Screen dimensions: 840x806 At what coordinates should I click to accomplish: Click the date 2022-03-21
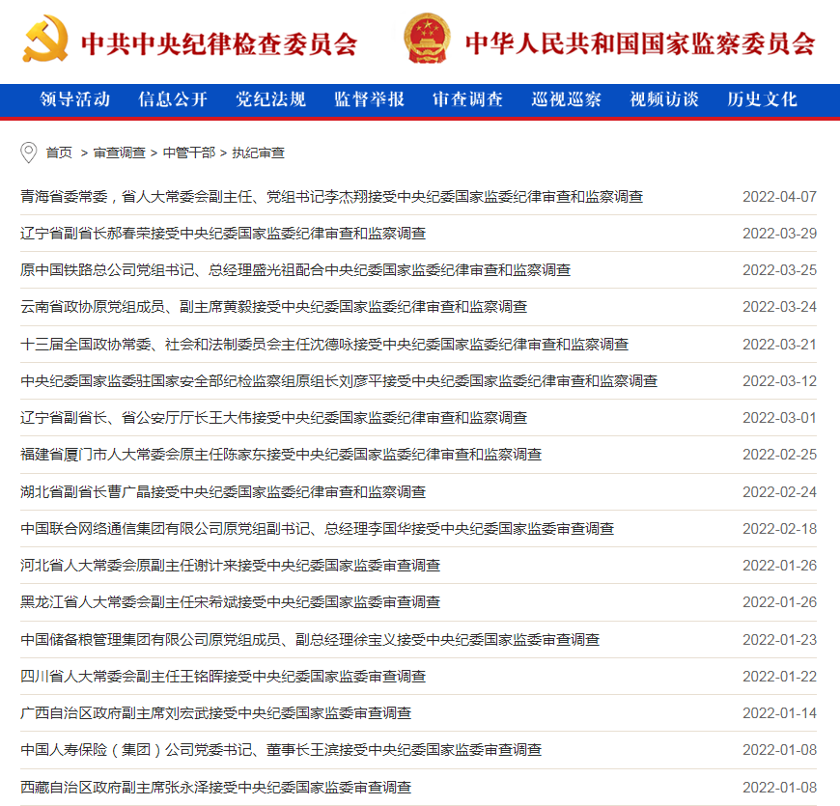pos(779,345)
